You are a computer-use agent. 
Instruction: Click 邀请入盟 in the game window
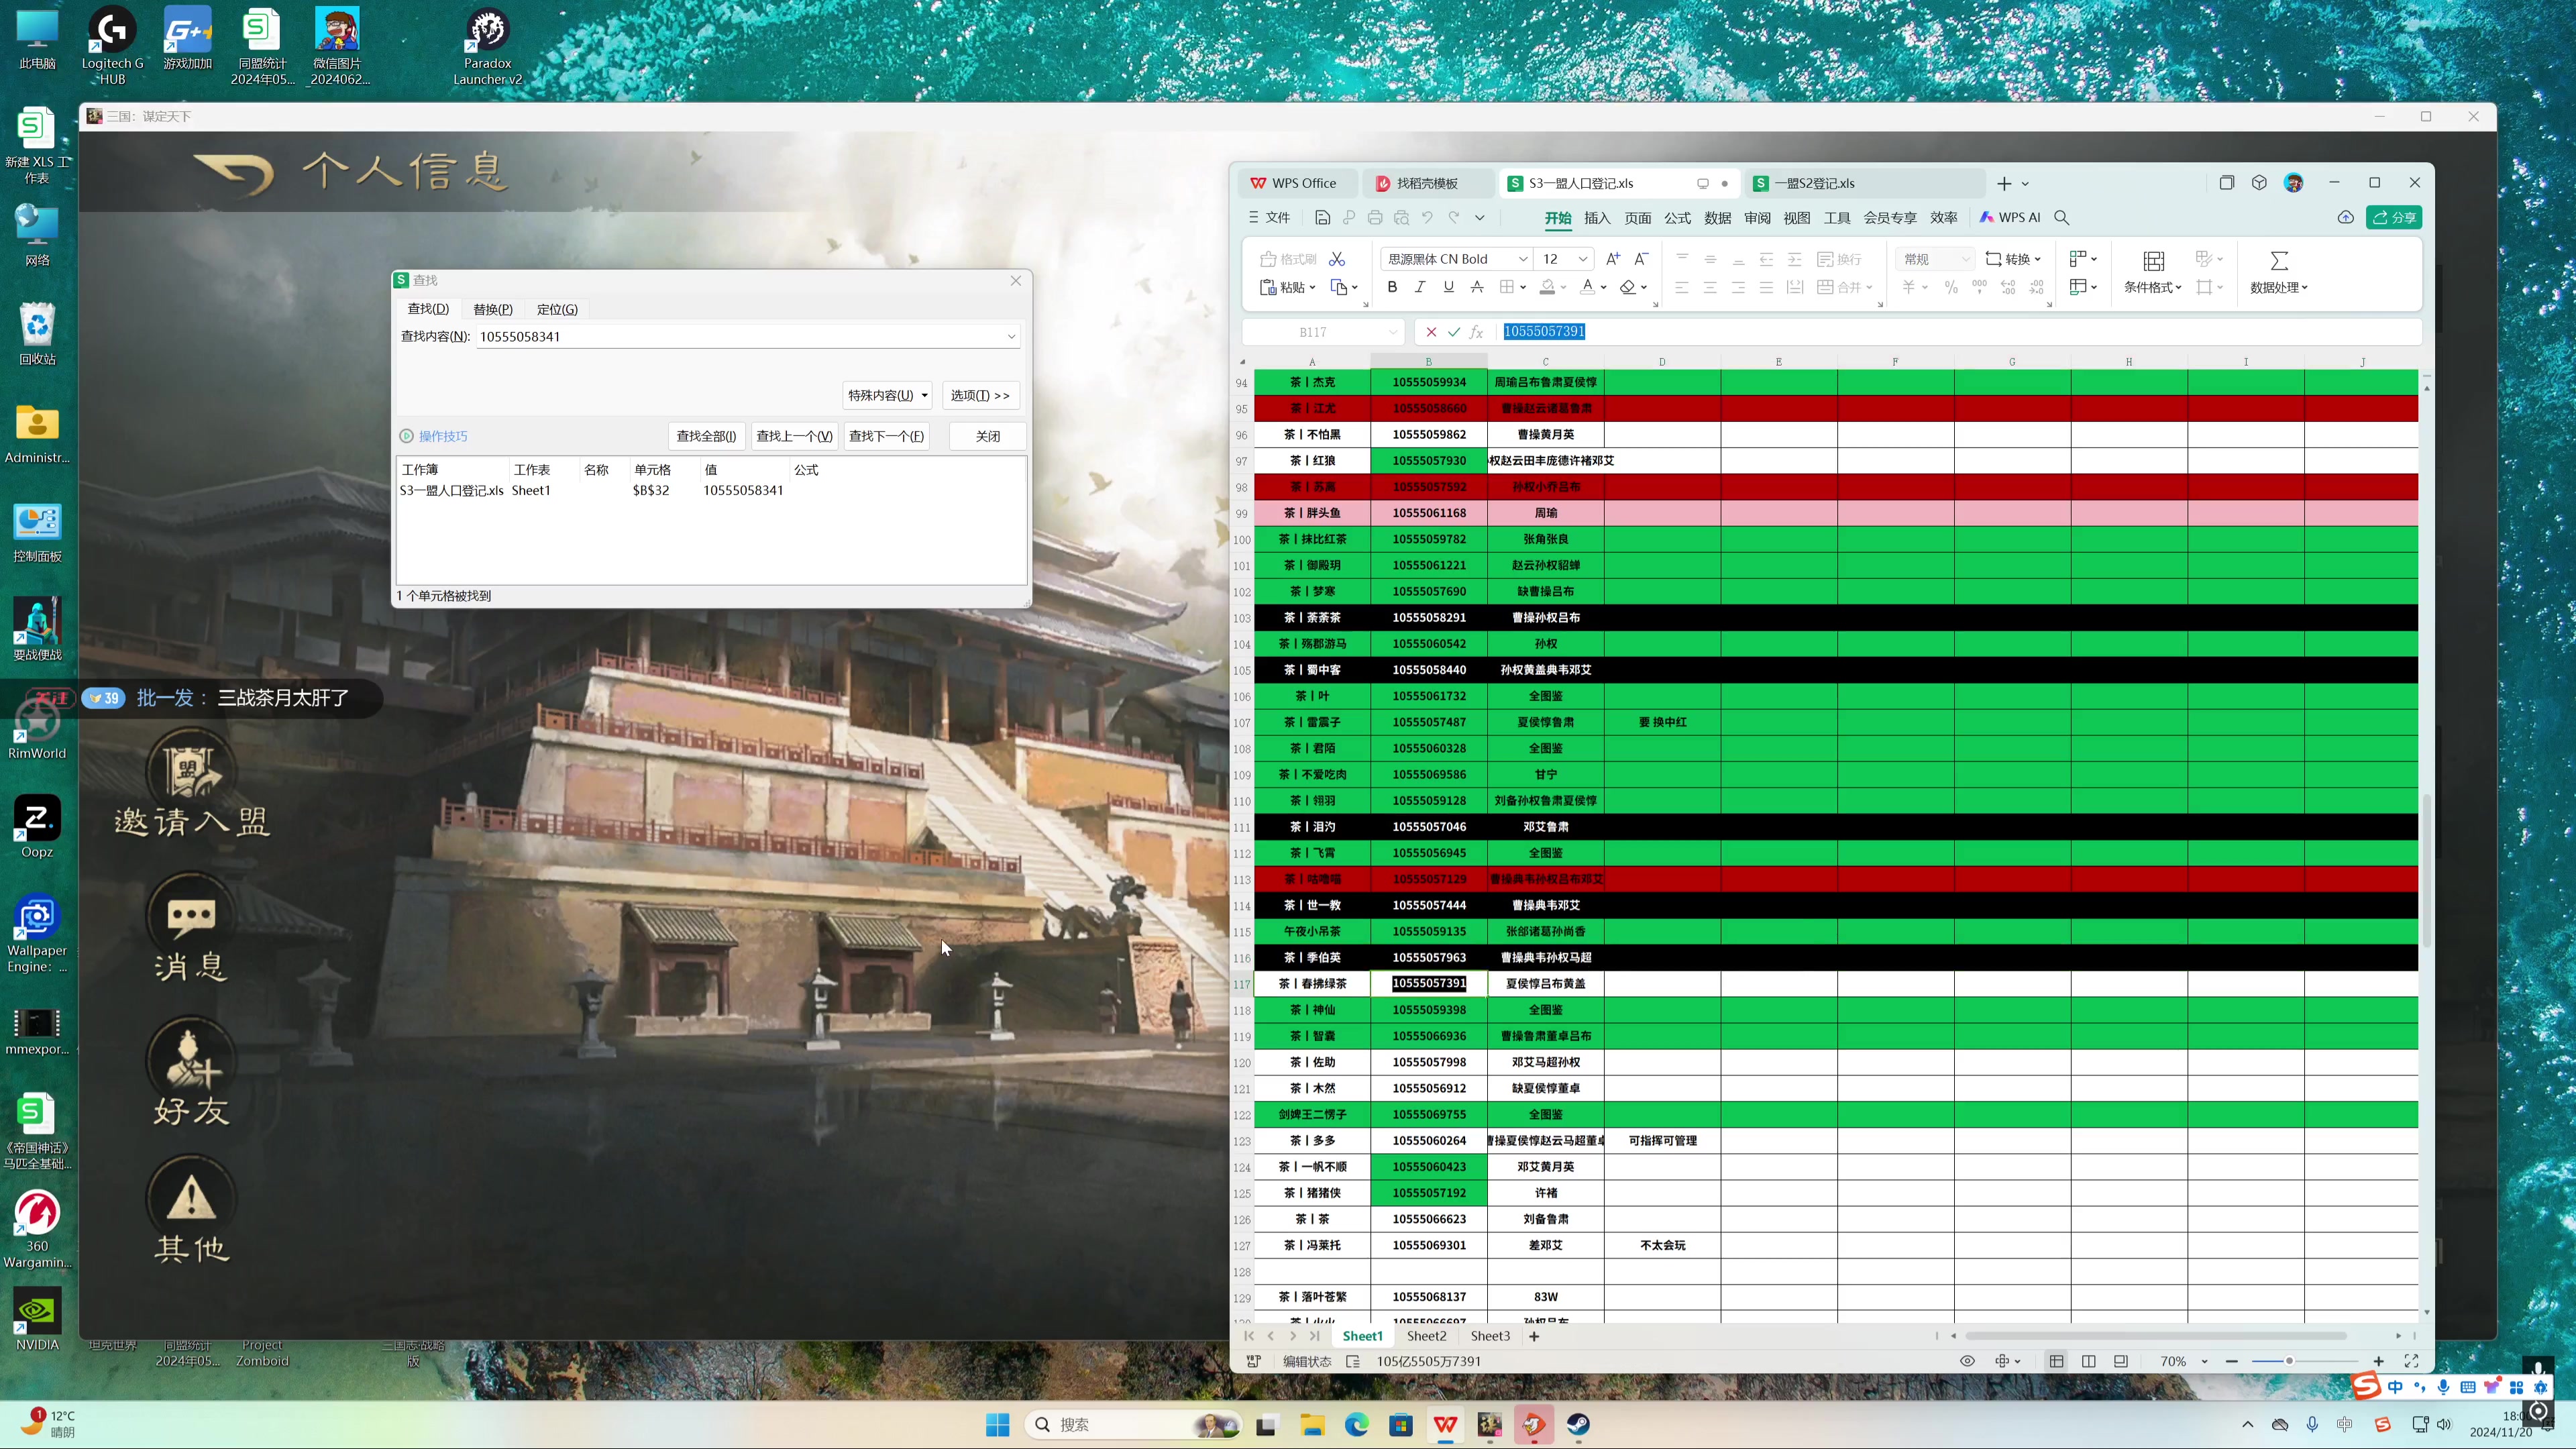pyautogui.click(x=192, y=784)
